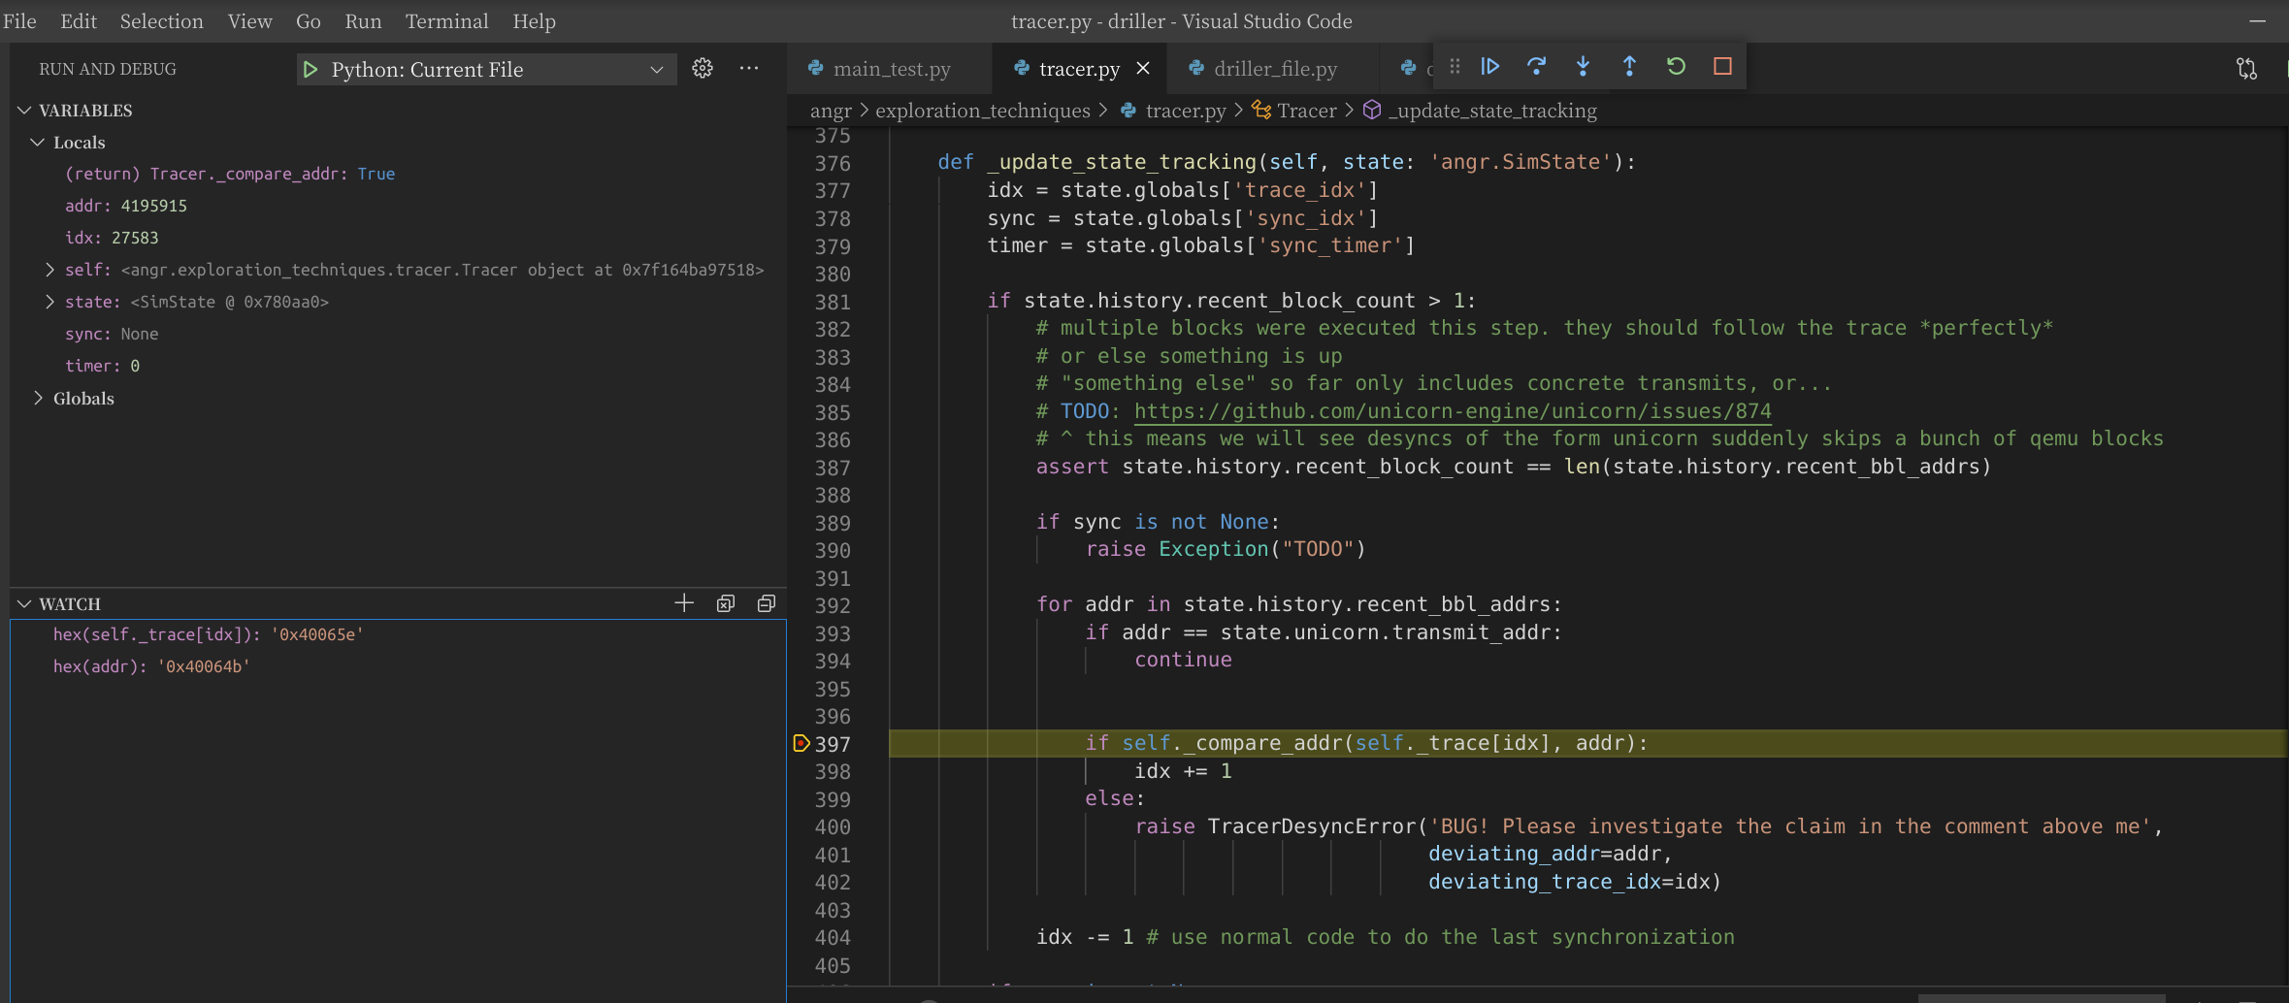This screenshot has height=1003, width=2289.
Task: Open the Run and Debug more actions menu
Action: (749, 69)
